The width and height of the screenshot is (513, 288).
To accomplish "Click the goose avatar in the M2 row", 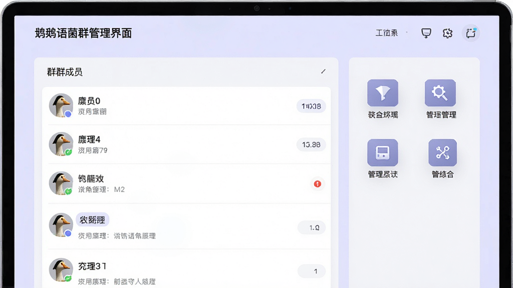I will (x=61, y=183).
